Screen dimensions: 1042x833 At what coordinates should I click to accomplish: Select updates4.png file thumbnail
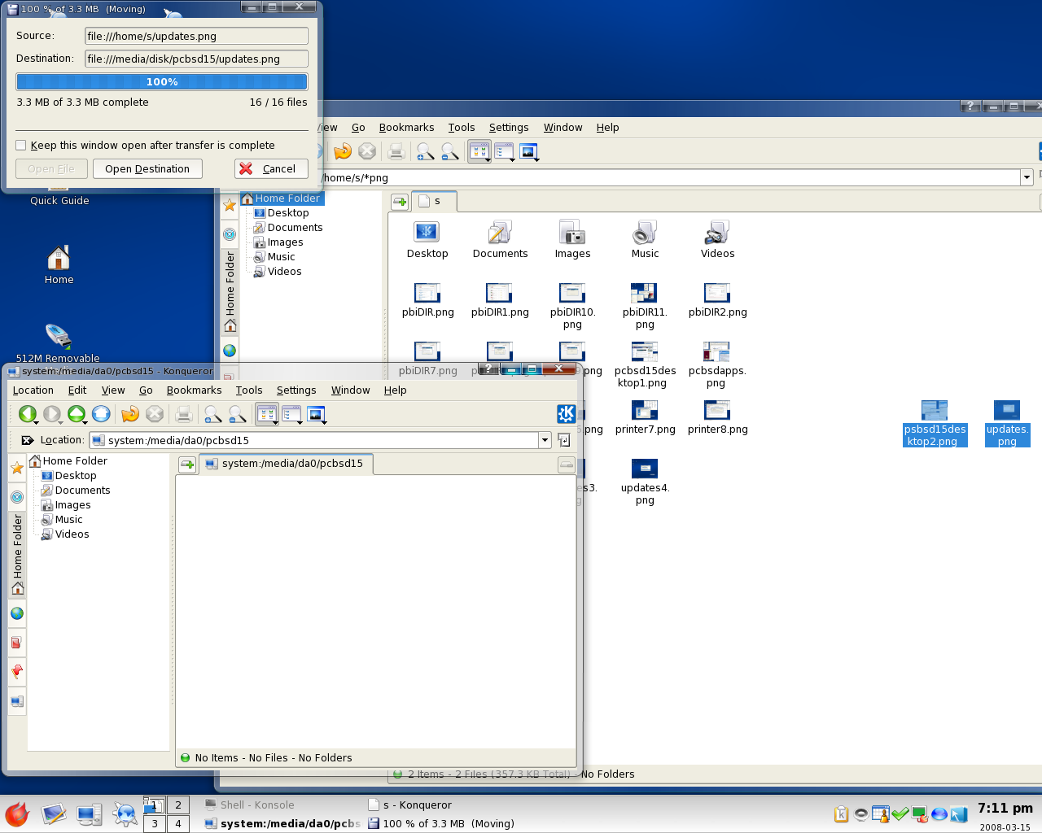click(x=645, y=482)
